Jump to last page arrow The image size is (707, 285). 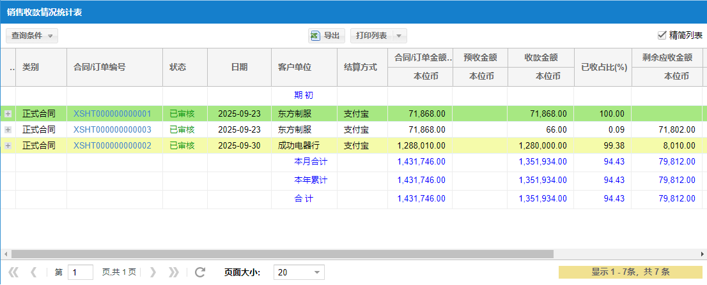tap(173, 272)
